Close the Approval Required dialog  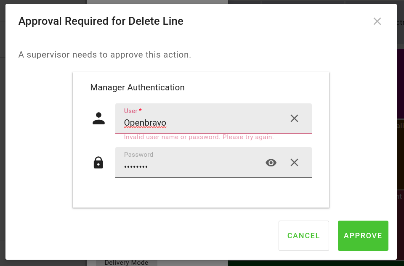377,21
